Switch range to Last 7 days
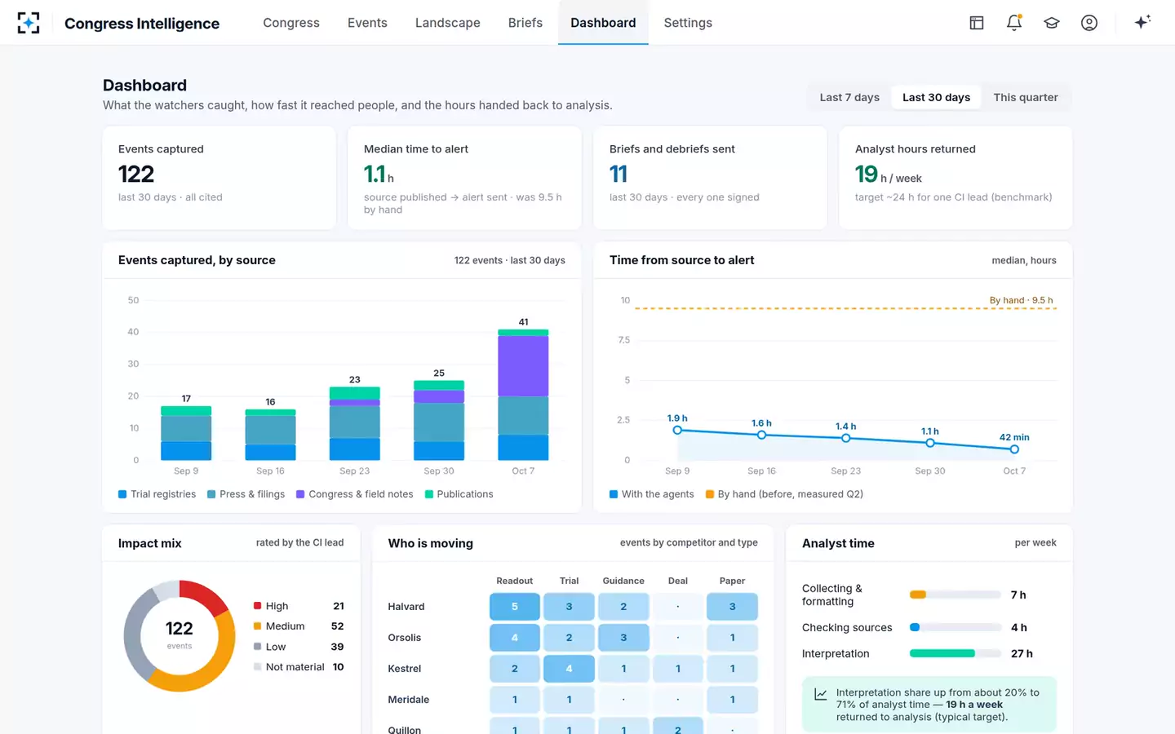Screen dimensions: 1175x734 pos(849,97)
